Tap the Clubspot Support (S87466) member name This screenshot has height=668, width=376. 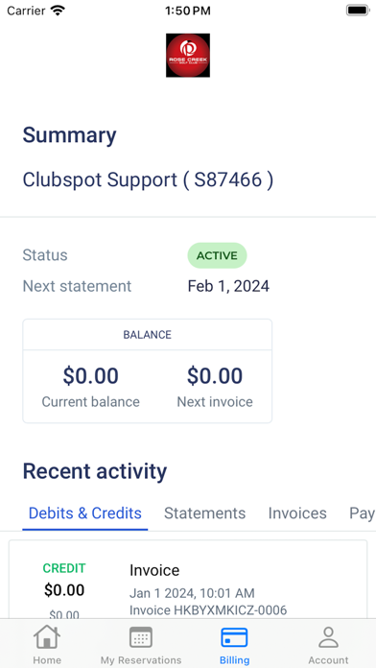(x=148, y=179)
